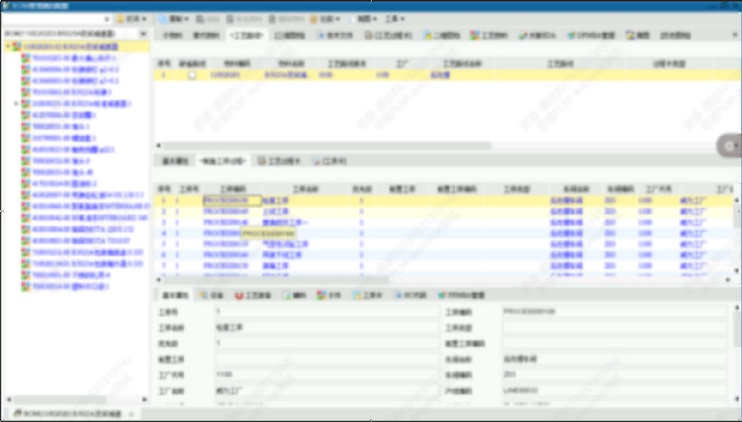The image size is (742, 422).
Task: Select 基本属性 tab in the bottom detail panel
Action: click(175, 295)
